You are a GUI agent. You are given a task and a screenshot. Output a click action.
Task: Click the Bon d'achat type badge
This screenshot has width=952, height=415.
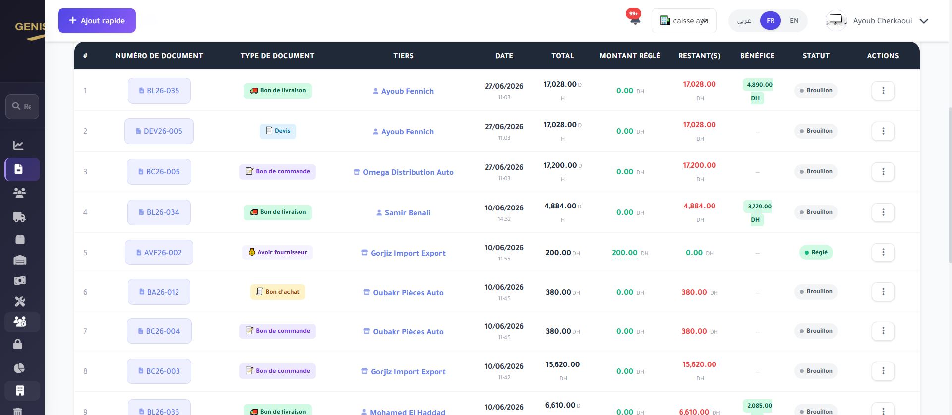click(x=278, y=292)
